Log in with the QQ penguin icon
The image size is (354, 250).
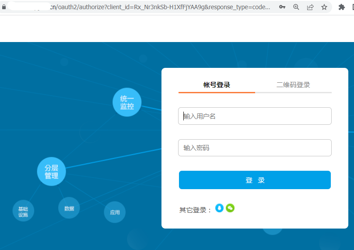coord(219,208)
